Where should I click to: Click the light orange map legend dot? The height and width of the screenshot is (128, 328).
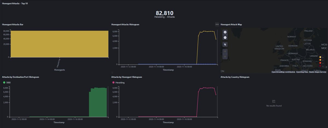[320, 60]
